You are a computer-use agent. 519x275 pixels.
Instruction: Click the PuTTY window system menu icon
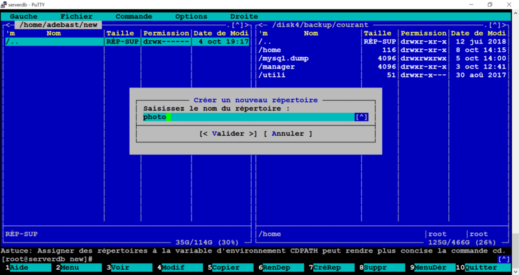(x=4, y=5)
